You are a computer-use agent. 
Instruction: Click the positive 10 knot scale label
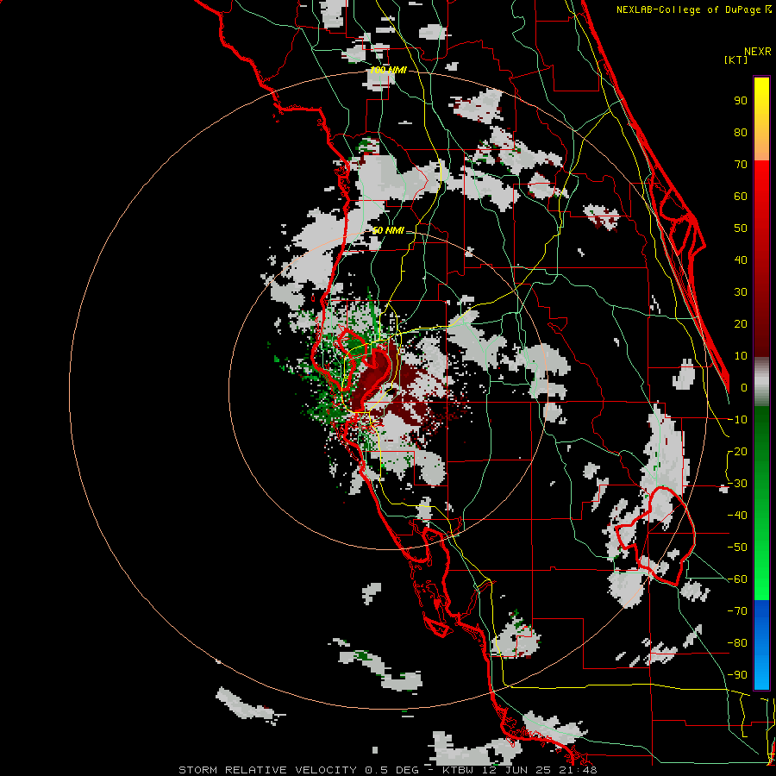tap(741, 356)
